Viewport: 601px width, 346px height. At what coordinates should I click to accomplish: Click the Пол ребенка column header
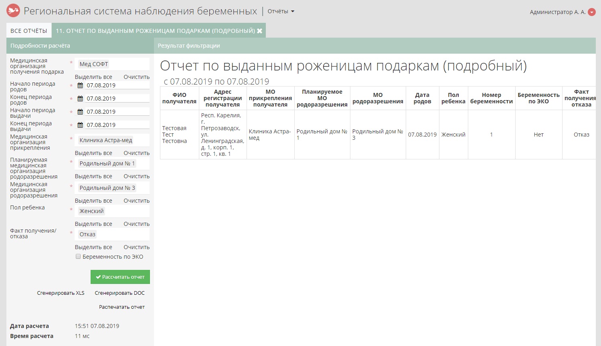[x=453, y=98]
